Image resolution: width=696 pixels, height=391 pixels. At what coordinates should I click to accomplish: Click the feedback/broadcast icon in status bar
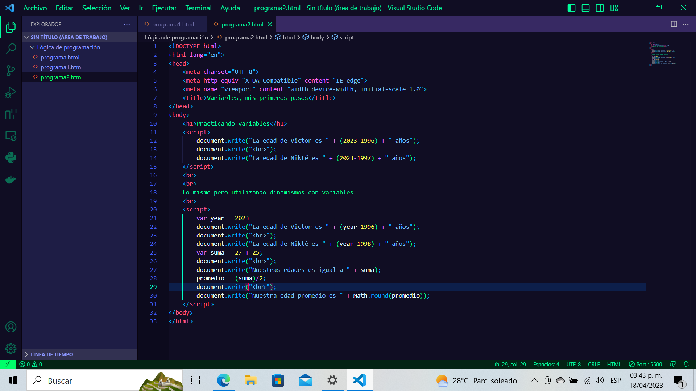pos(673,364)
